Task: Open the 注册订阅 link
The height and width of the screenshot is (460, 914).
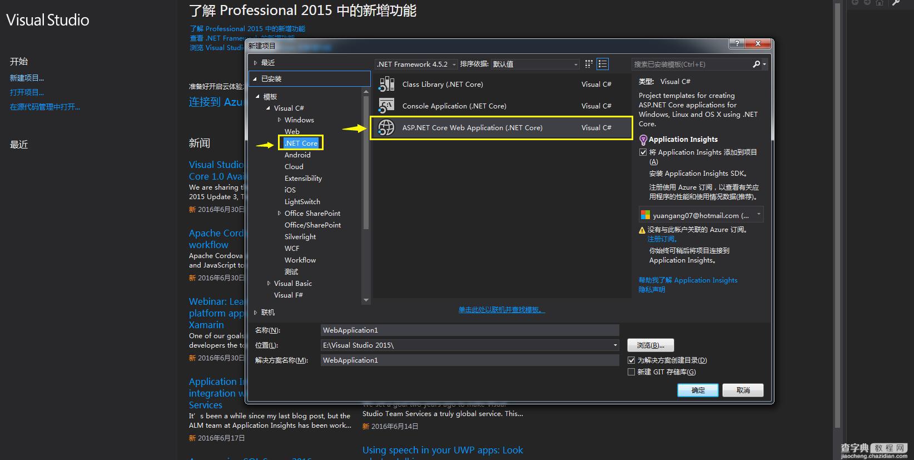Action: point(662,239)
